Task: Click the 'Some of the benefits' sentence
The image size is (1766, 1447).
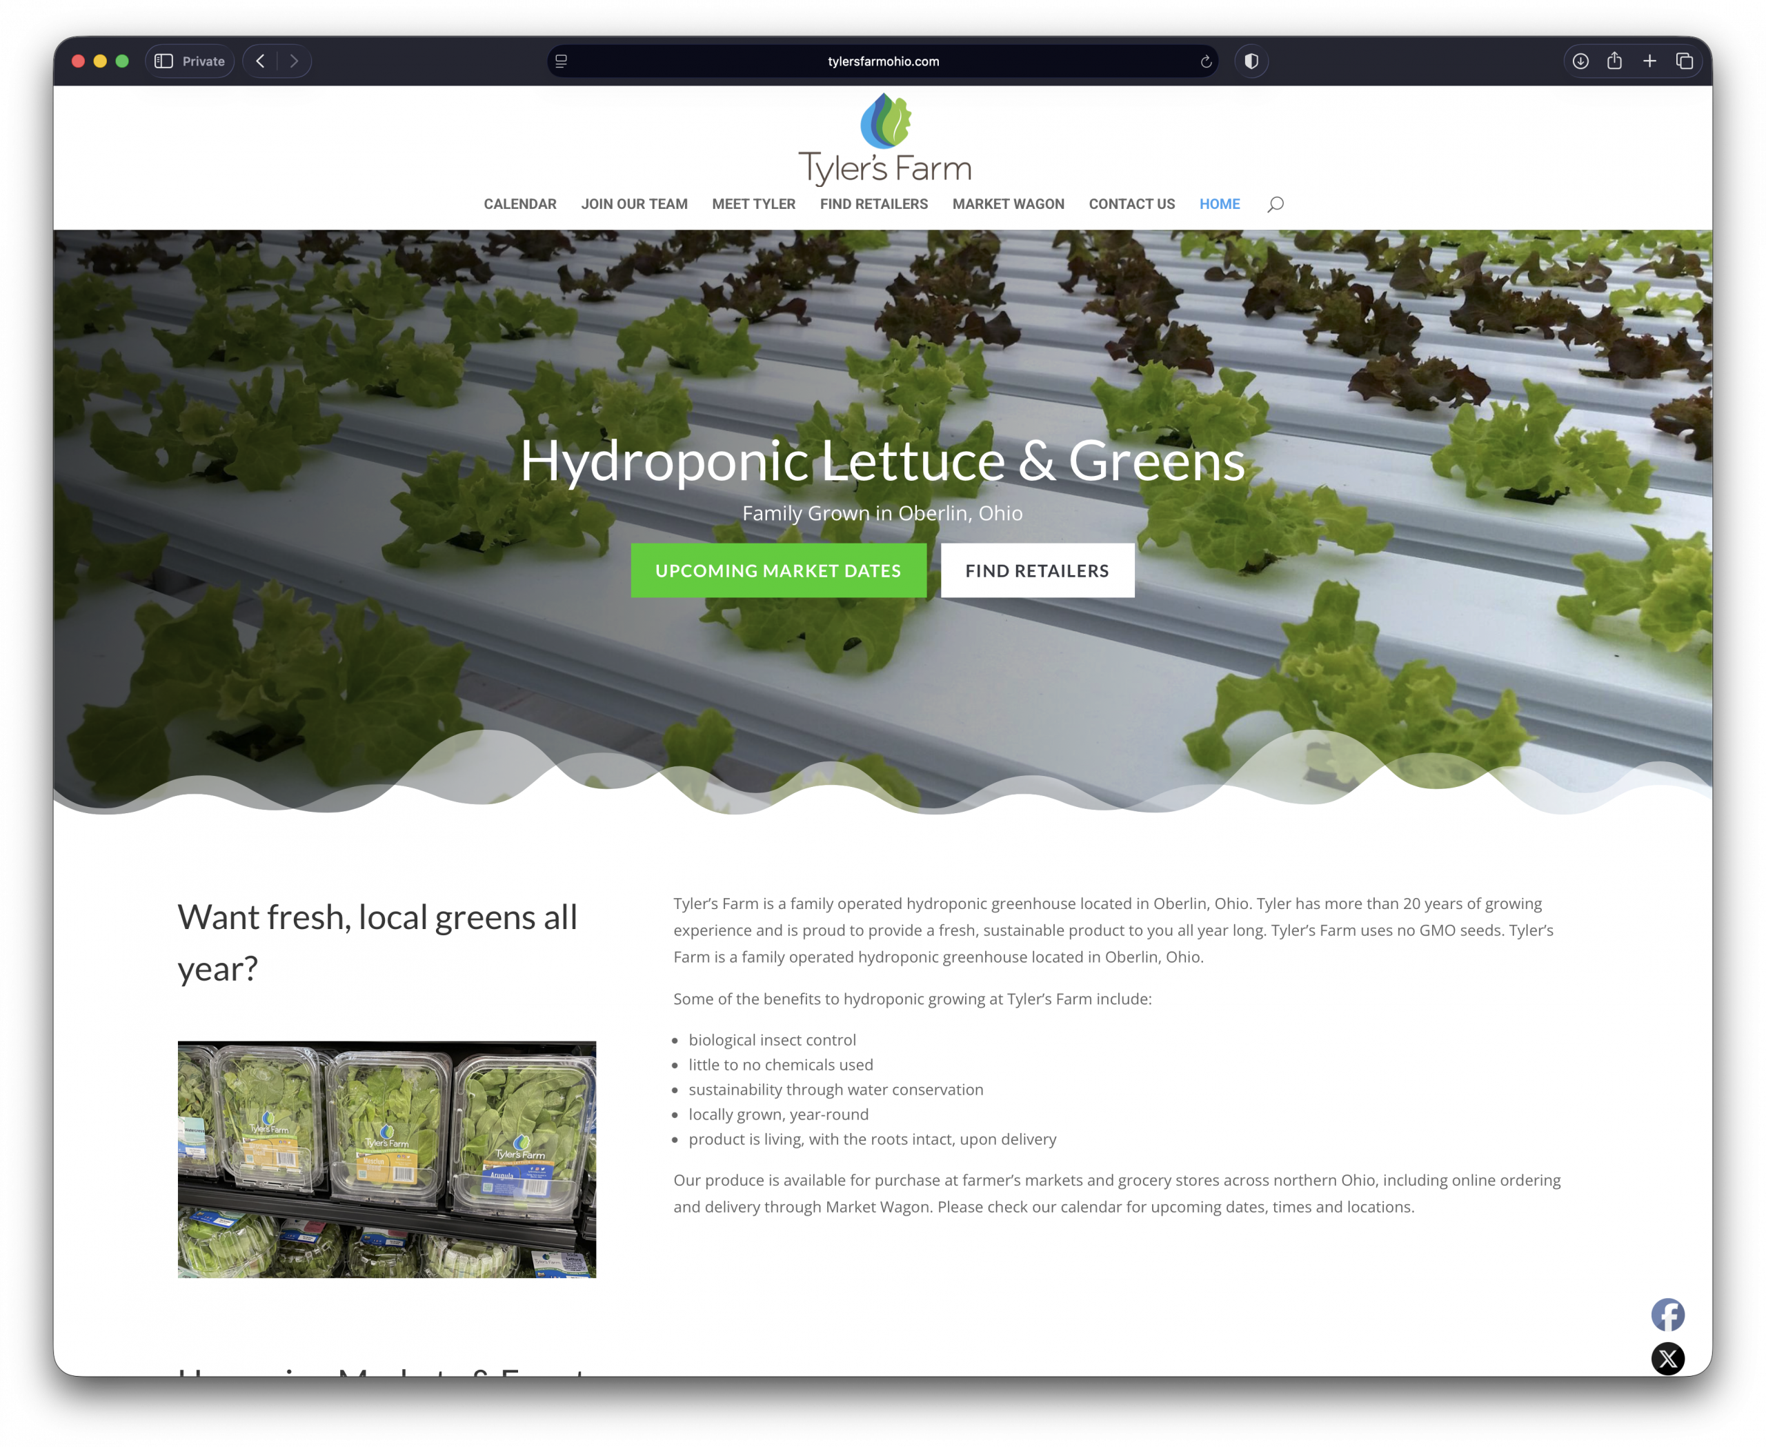Action: point(912,999)
